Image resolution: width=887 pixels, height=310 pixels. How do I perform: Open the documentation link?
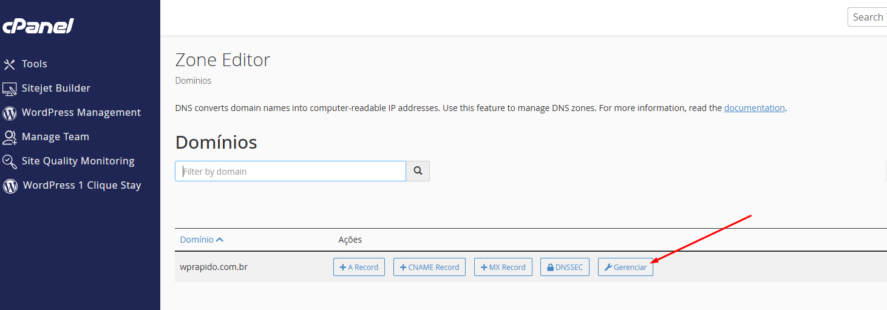pyautogui.click(x=754, y=108)
